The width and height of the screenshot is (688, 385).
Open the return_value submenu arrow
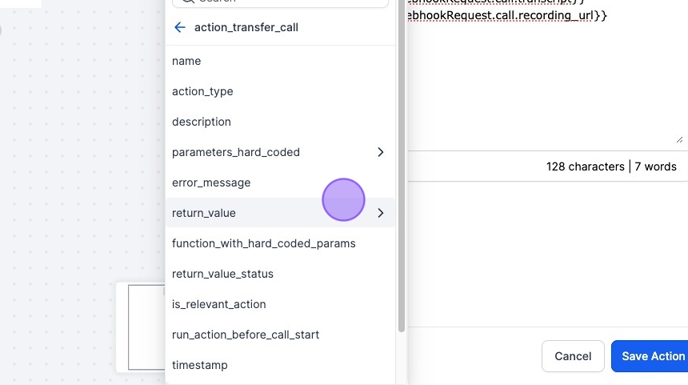click(x=380, y=213)
